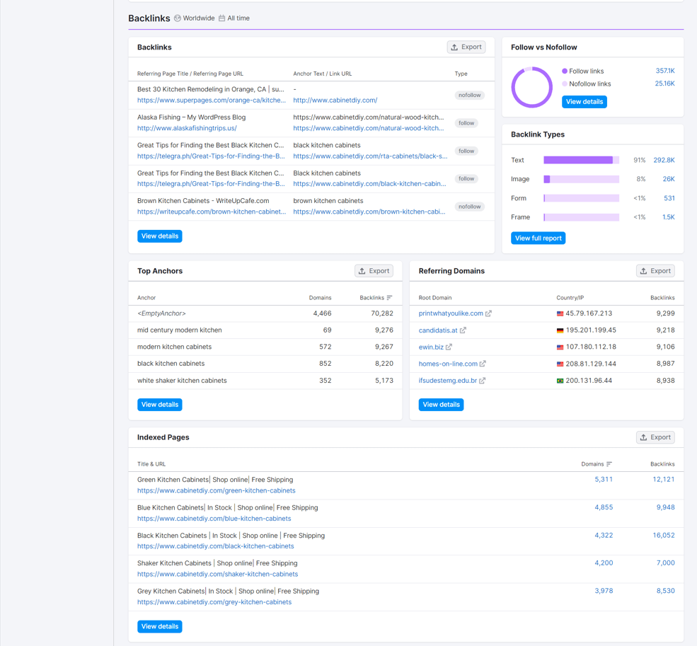Open external link icon beside homes-on-line.com
Viewport: 697px width, 646px height.
pos(483,364)
